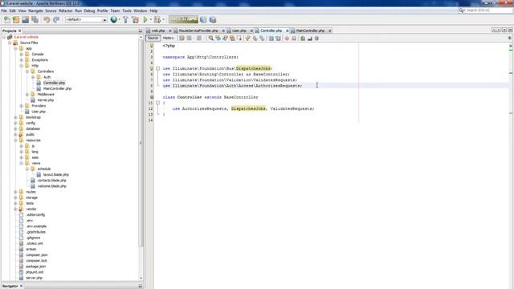514x289 pixels.
Task: Expand the database folder node
Action: [x=15, y=128]
